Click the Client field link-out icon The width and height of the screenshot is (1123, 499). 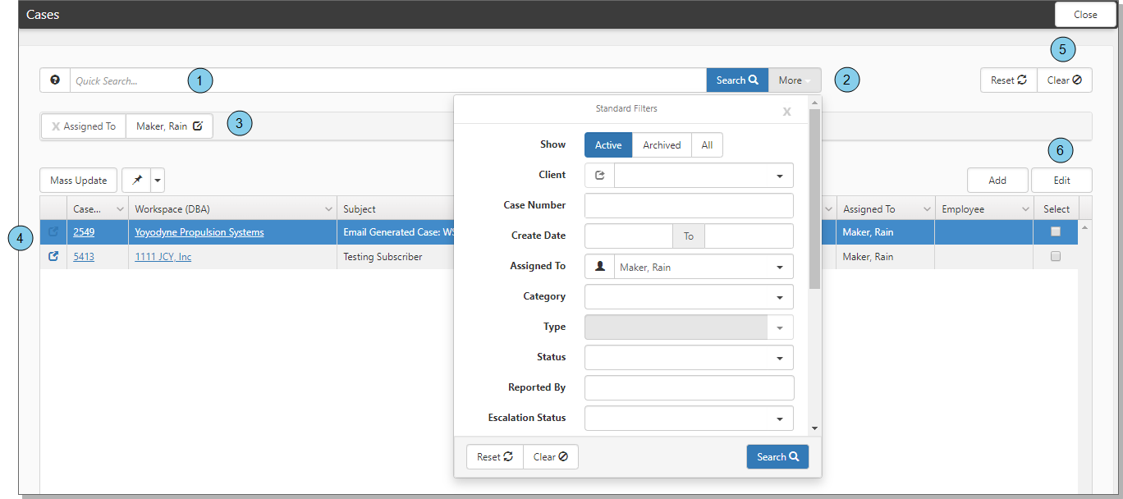click(x=599, y=176)
